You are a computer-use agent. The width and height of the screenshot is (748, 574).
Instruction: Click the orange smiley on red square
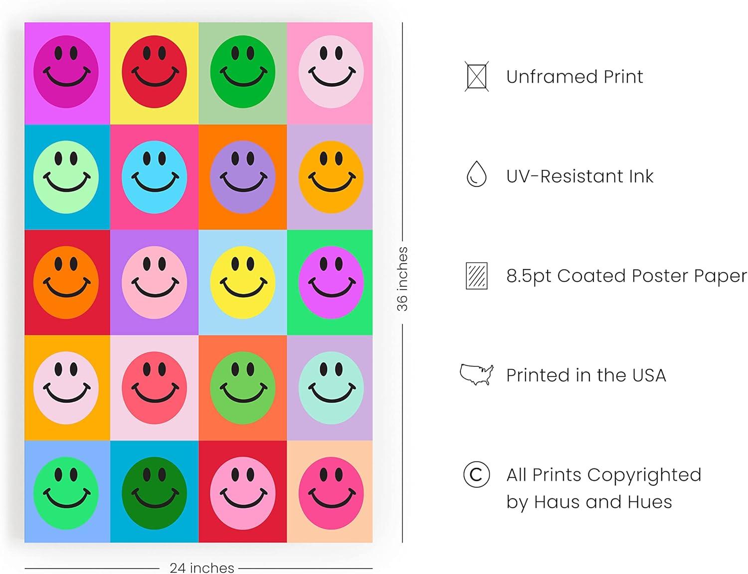66,283
